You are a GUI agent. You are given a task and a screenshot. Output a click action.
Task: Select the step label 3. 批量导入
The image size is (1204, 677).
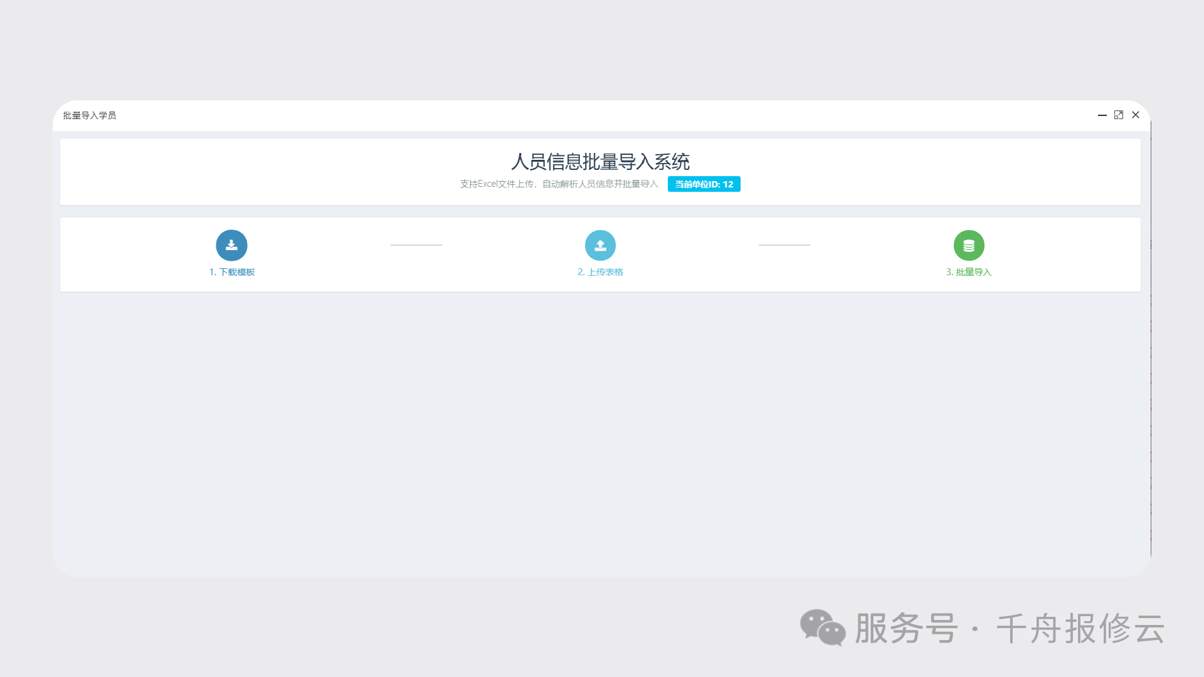click(x=969, y=272)
